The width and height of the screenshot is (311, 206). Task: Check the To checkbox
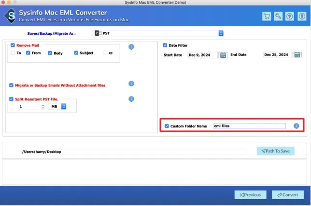tap(13, 53)
